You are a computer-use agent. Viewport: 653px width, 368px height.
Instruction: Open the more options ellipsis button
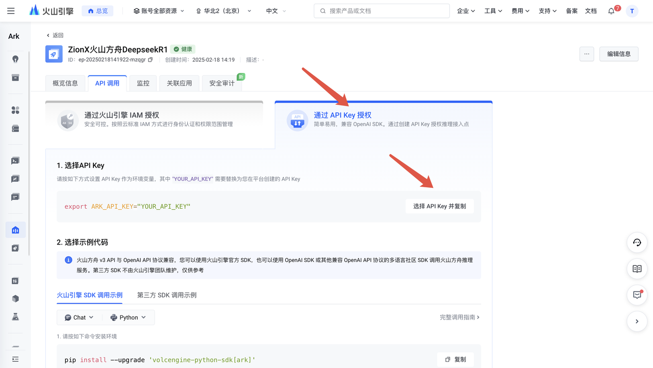coord(587,54)
